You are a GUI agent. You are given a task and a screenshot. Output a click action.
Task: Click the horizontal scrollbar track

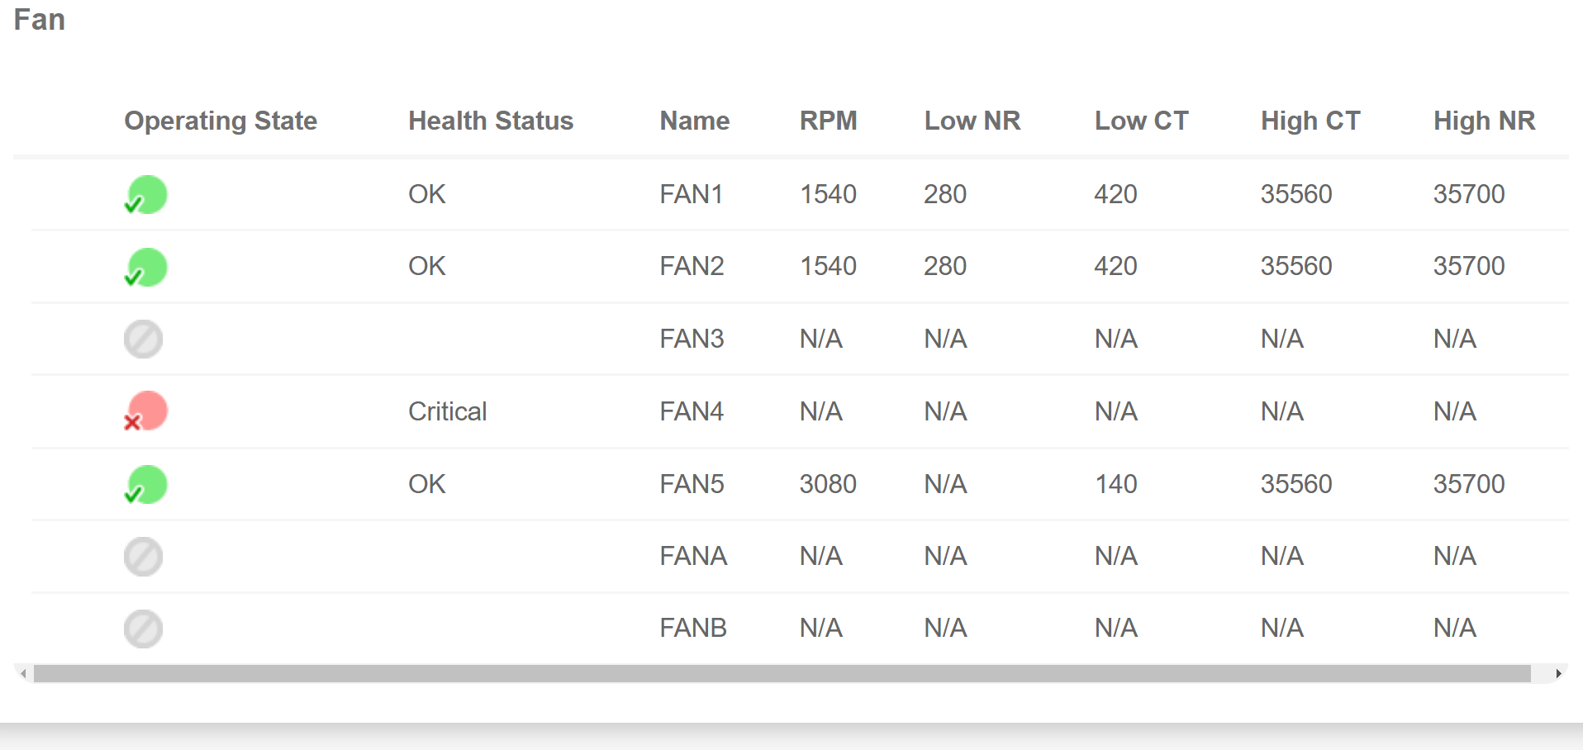coord(782,674)
